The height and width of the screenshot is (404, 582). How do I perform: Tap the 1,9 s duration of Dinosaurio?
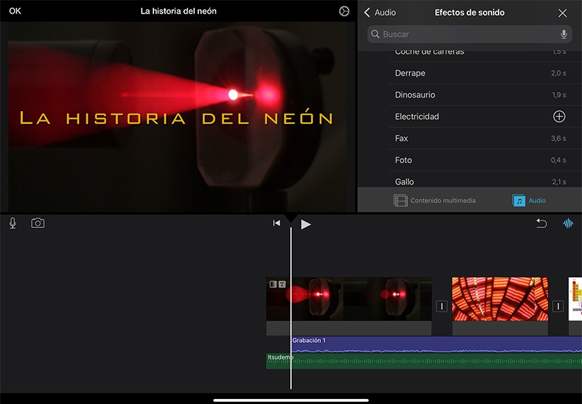click(558, 95)
